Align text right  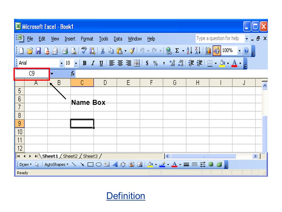click(x=128, y=63)
